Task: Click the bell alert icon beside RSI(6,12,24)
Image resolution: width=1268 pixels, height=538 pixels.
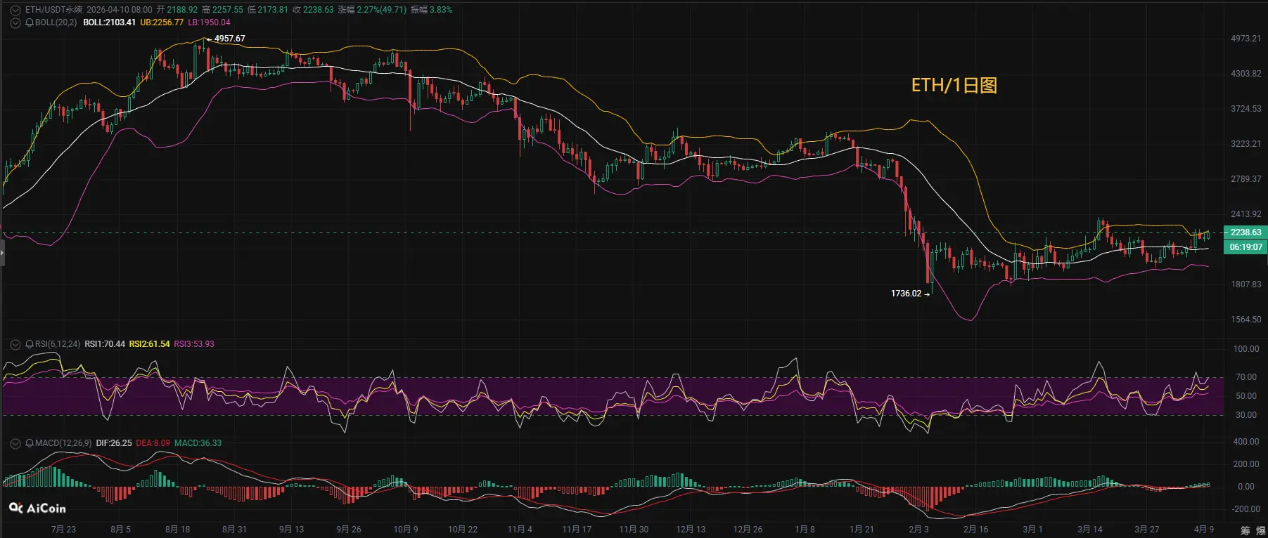Action: pyautogui.click(x=30, y=344)
